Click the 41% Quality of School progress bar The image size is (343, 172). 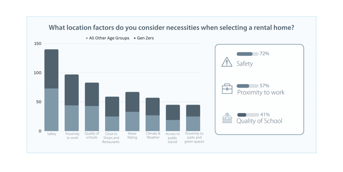point(248,115)
